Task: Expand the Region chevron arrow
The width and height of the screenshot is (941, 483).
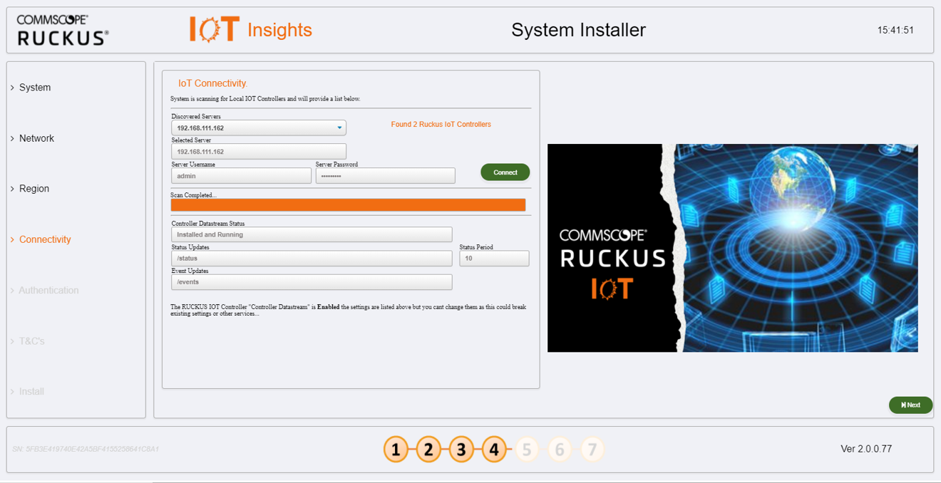Action: [x=12, y=189]
